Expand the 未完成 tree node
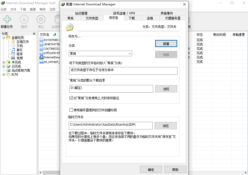The height and width of the screenshot is (175, 248). [x=4, y=62]
